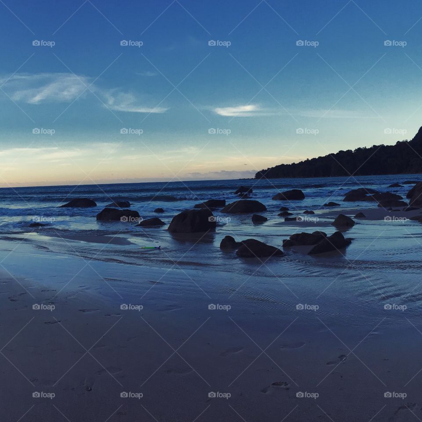
Task: Click the largest boulder in the center
Action: coord(192,221)
